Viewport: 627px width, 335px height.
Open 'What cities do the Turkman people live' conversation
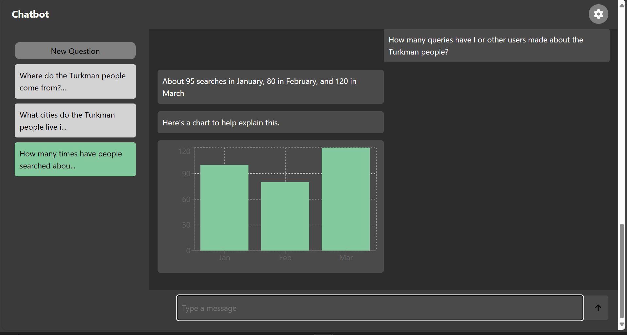tap(75, 121)
